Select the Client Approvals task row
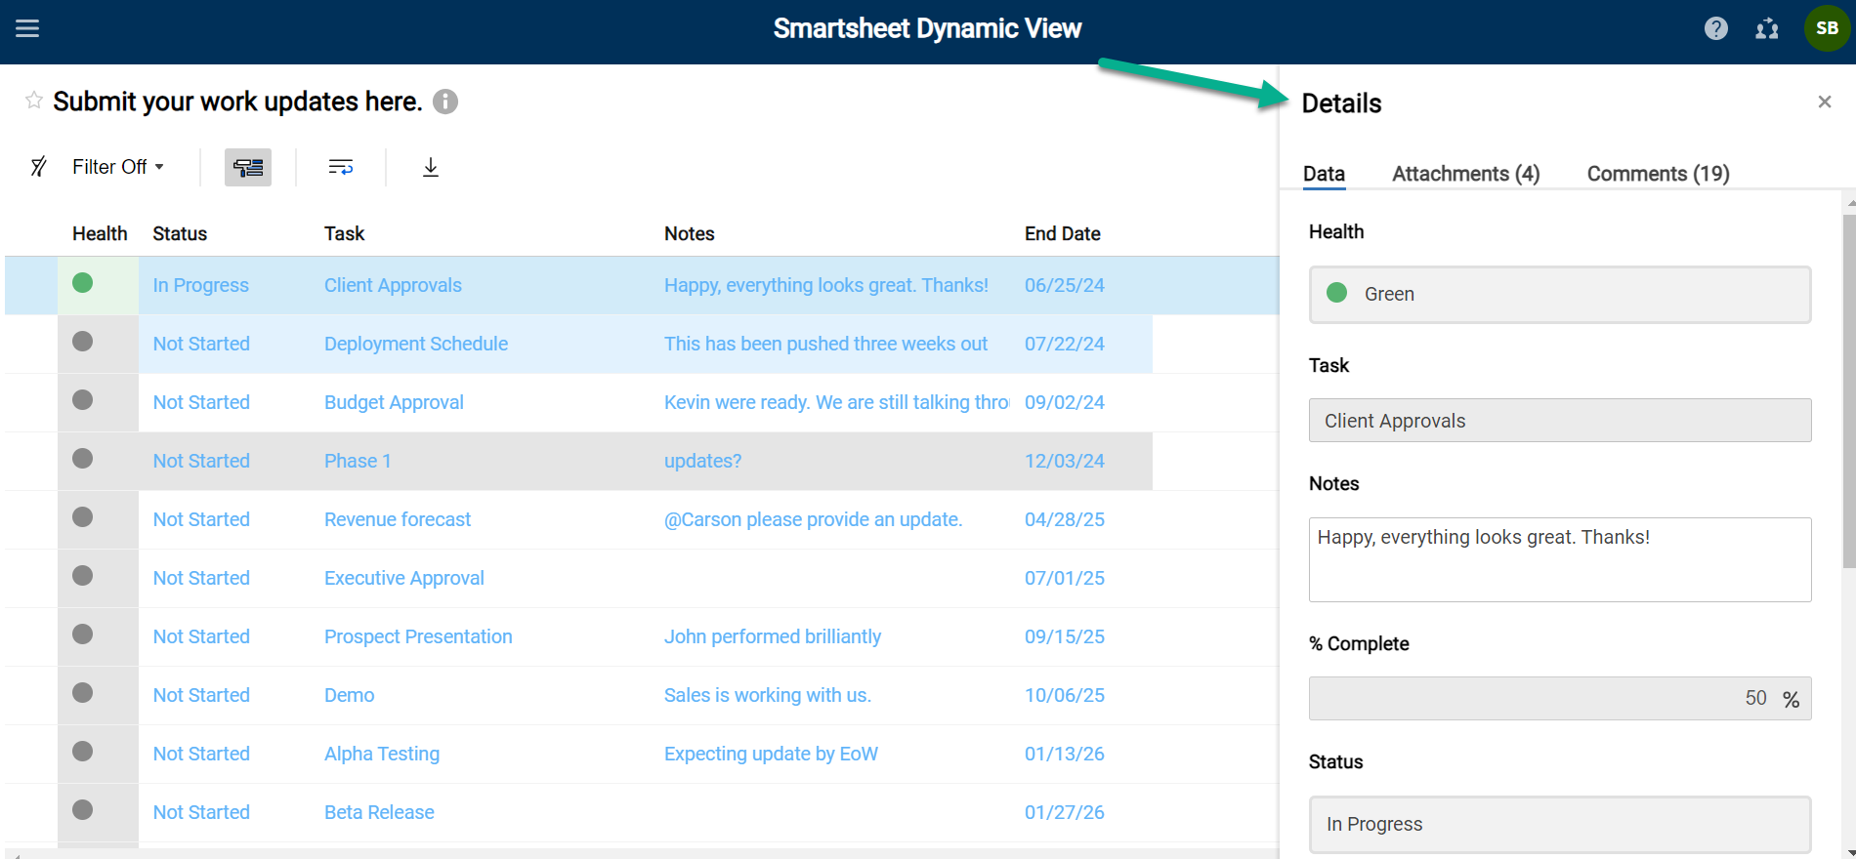The width and height of the screenshot is (1856, 859). pyautogui.click(x=393, y=285)
